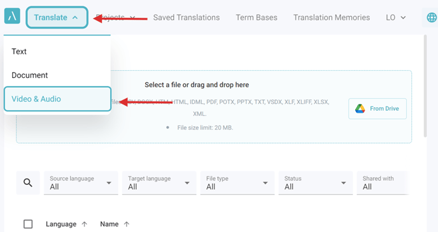438x232 pixels.
Task: Click the Google Drive logo icon
Action: [x=360, y=108]
